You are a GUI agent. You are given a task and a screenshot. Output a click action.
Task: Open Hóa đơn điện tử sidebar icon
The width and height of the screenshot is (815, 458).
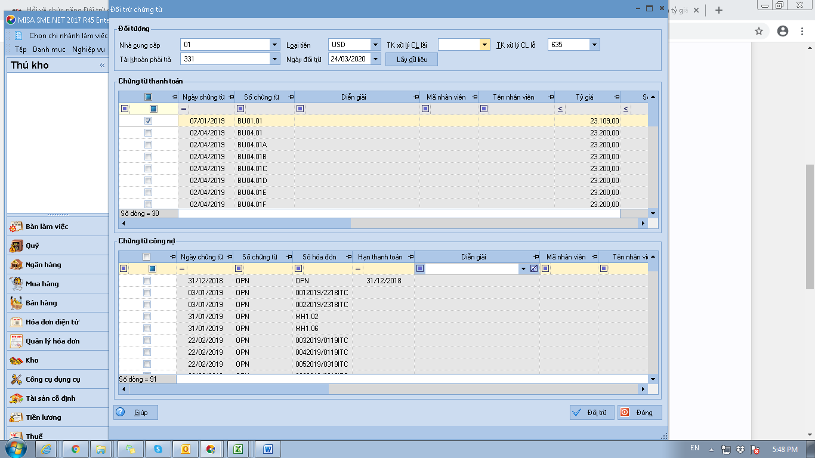(x=16, y=322)
